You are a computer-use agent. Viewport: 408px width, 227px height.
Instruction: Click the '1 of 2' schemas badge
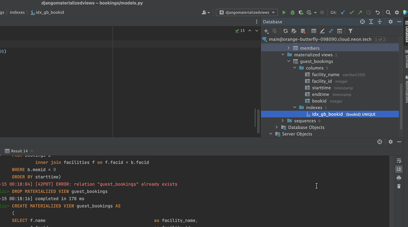point(380,39)
